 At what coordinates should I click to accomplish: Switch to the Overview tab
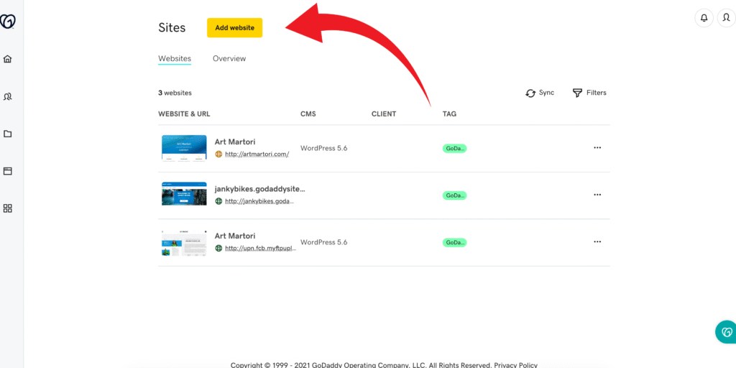point(229,59)
